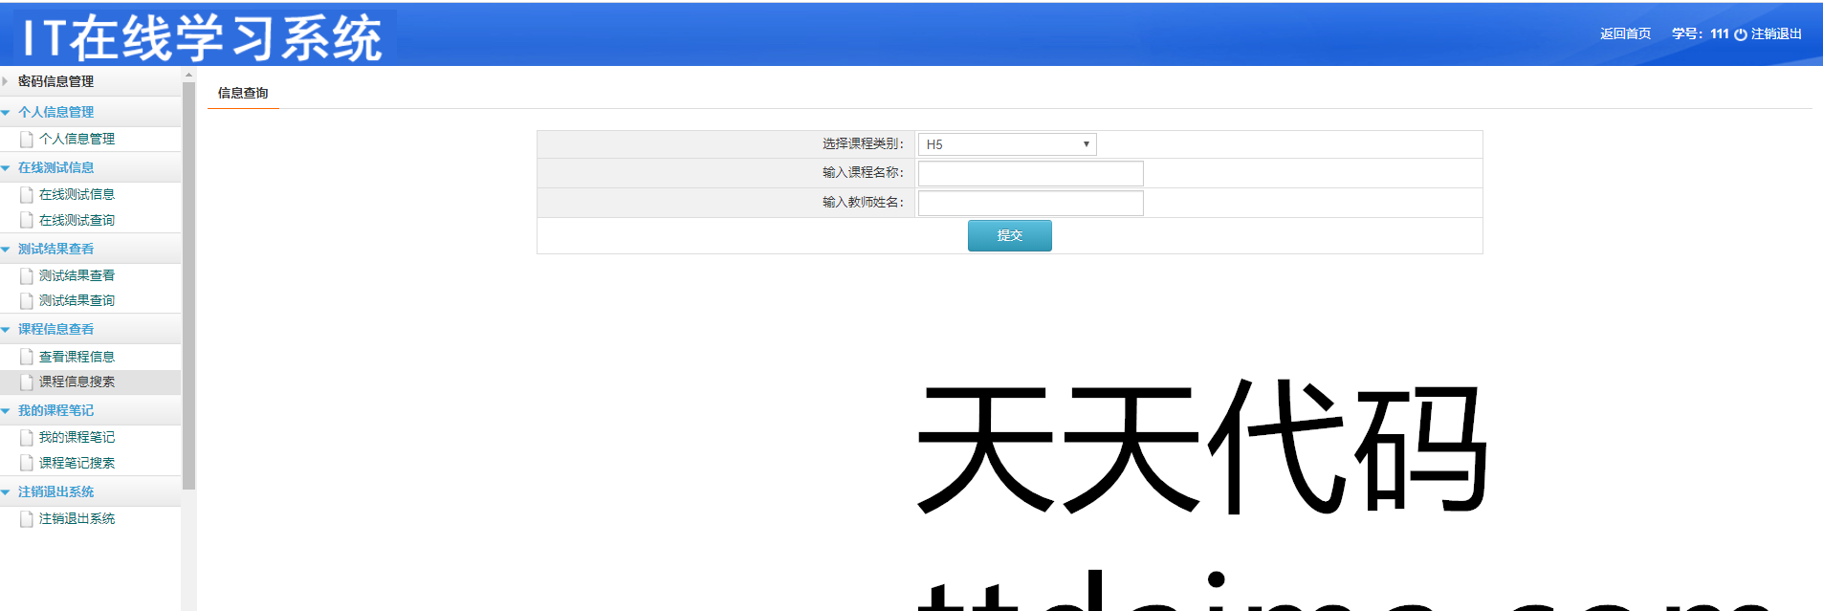Focus the 输入教师姓名 input box
Image resolution: width=1823 pixels, height=611 pixels.
coord(1030,203)
